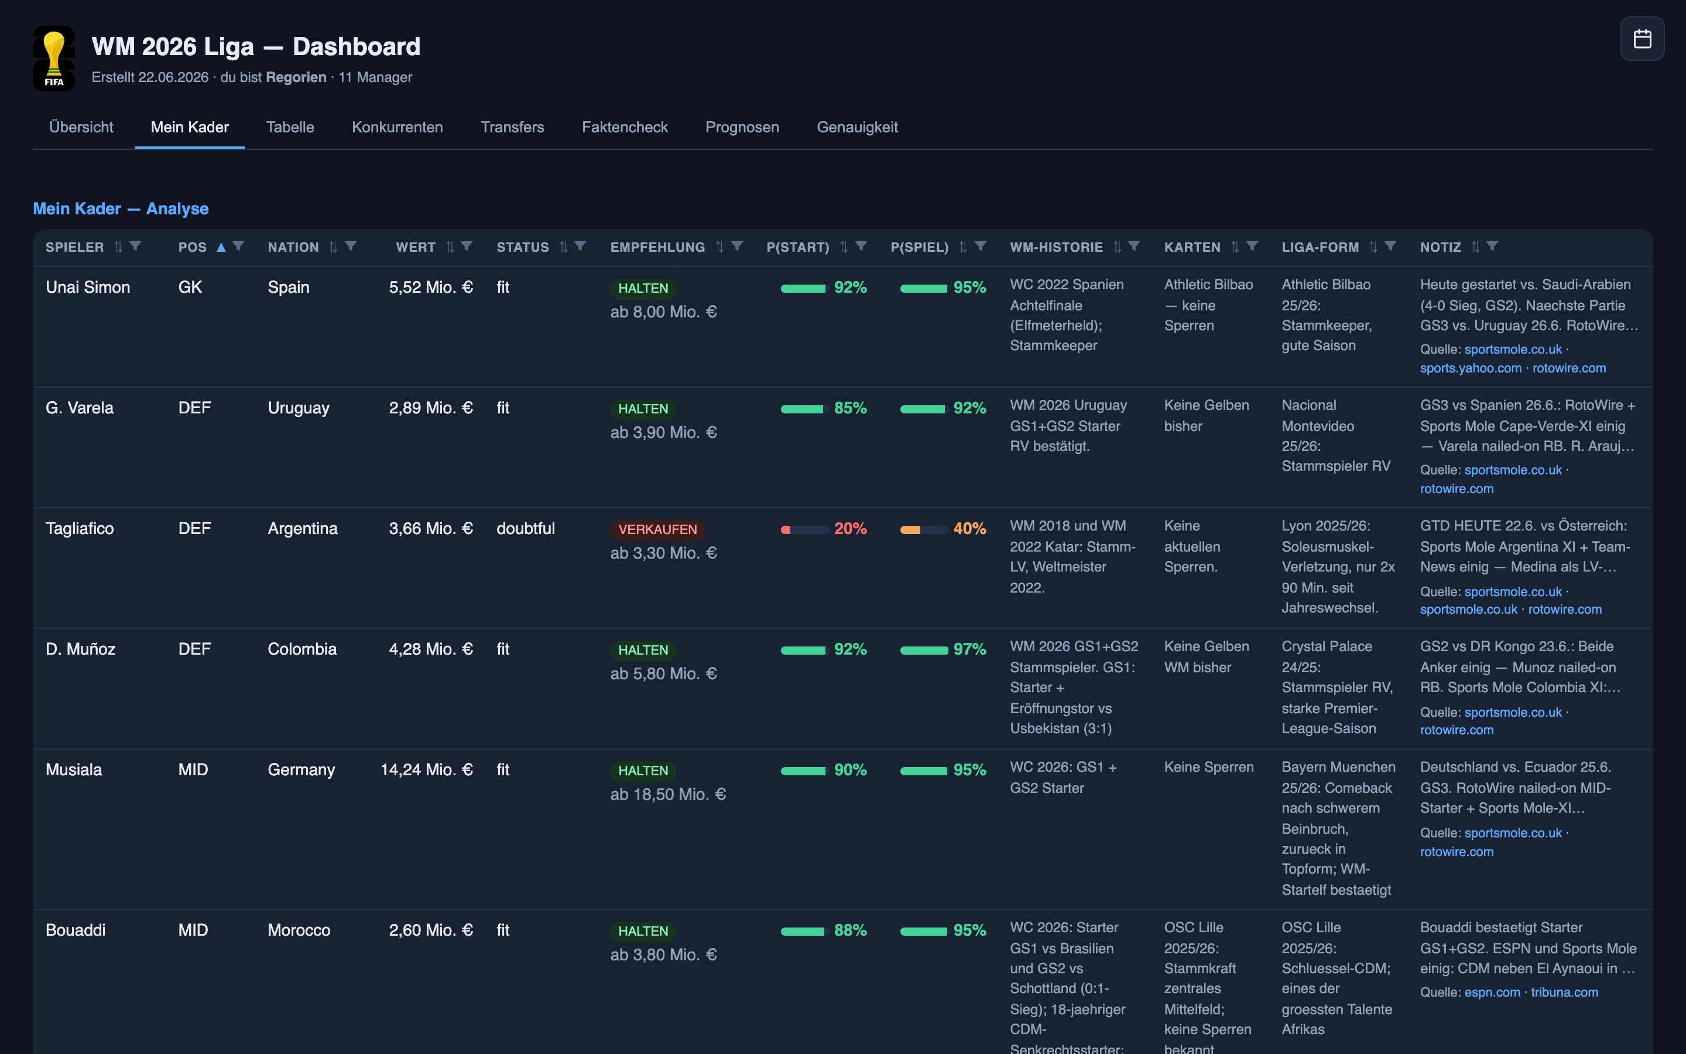Click the FIFA trophy logo
The width and height of the screenshot is (1686, 1054).
(54, 59)
